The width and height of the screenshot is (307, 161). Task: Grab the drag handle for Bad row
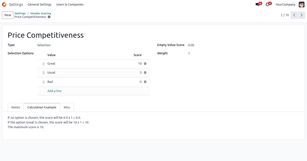pyautogui.click(x=43, y=82)
